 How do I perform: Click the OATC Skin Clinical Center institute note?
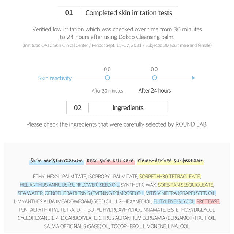[x=117, y=45]
